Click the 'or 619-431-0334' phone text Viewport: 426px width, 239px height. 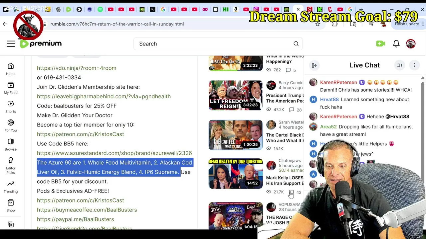[59, 77]
